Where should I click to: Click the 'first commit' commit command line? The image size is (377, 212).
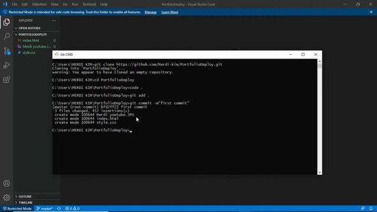click(121, 103)
